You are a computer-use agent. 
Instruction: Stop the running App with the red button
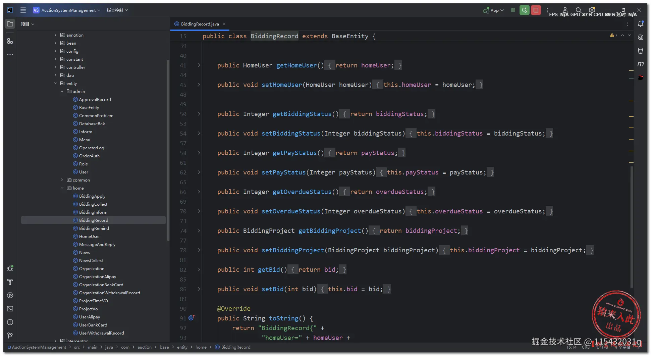[x=536, y=10]
